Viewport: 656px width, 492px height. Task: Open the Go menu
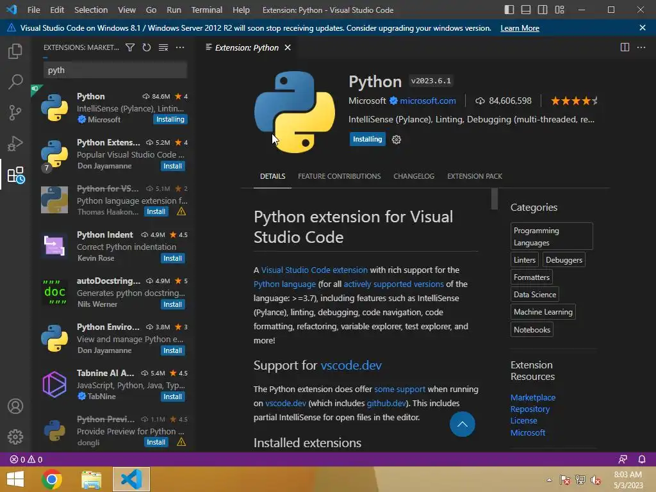click(x=151, y=10)
